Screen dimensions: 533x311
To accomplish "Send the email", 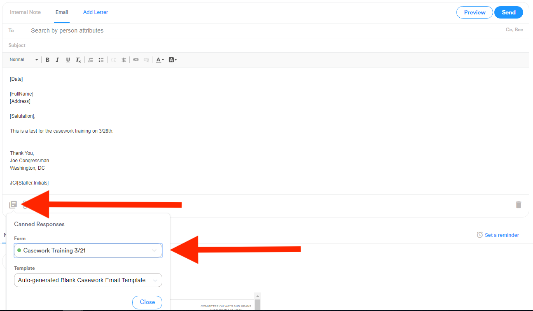I will (509, 12).
